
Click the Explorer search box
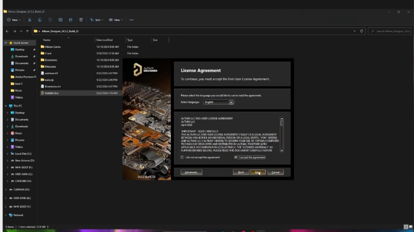390,31
